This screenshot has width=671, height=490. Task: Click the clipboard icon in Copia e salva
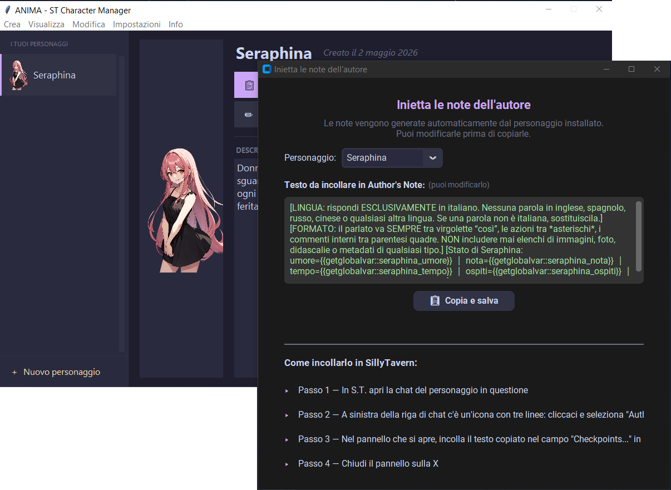tap(435, 301)
